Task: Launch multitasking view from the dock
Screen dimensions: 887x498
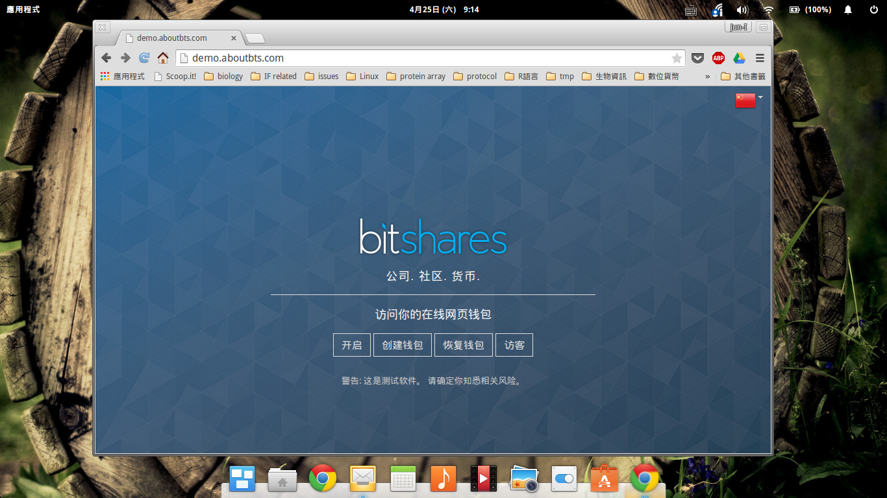Action: pos(243,479)
